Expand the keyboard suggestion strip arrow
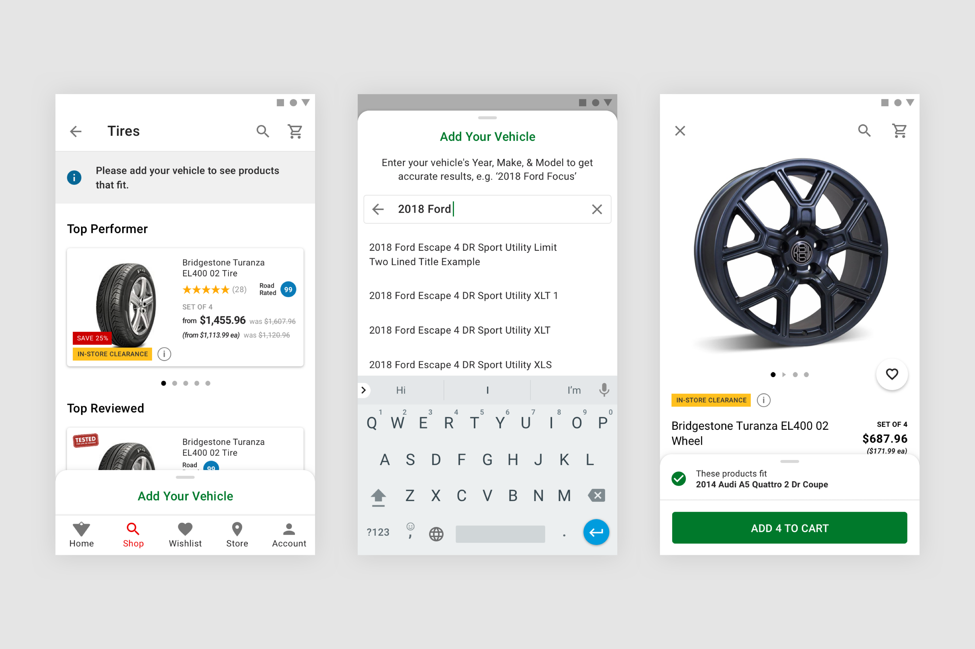975x649 pixels. point(364,390)
